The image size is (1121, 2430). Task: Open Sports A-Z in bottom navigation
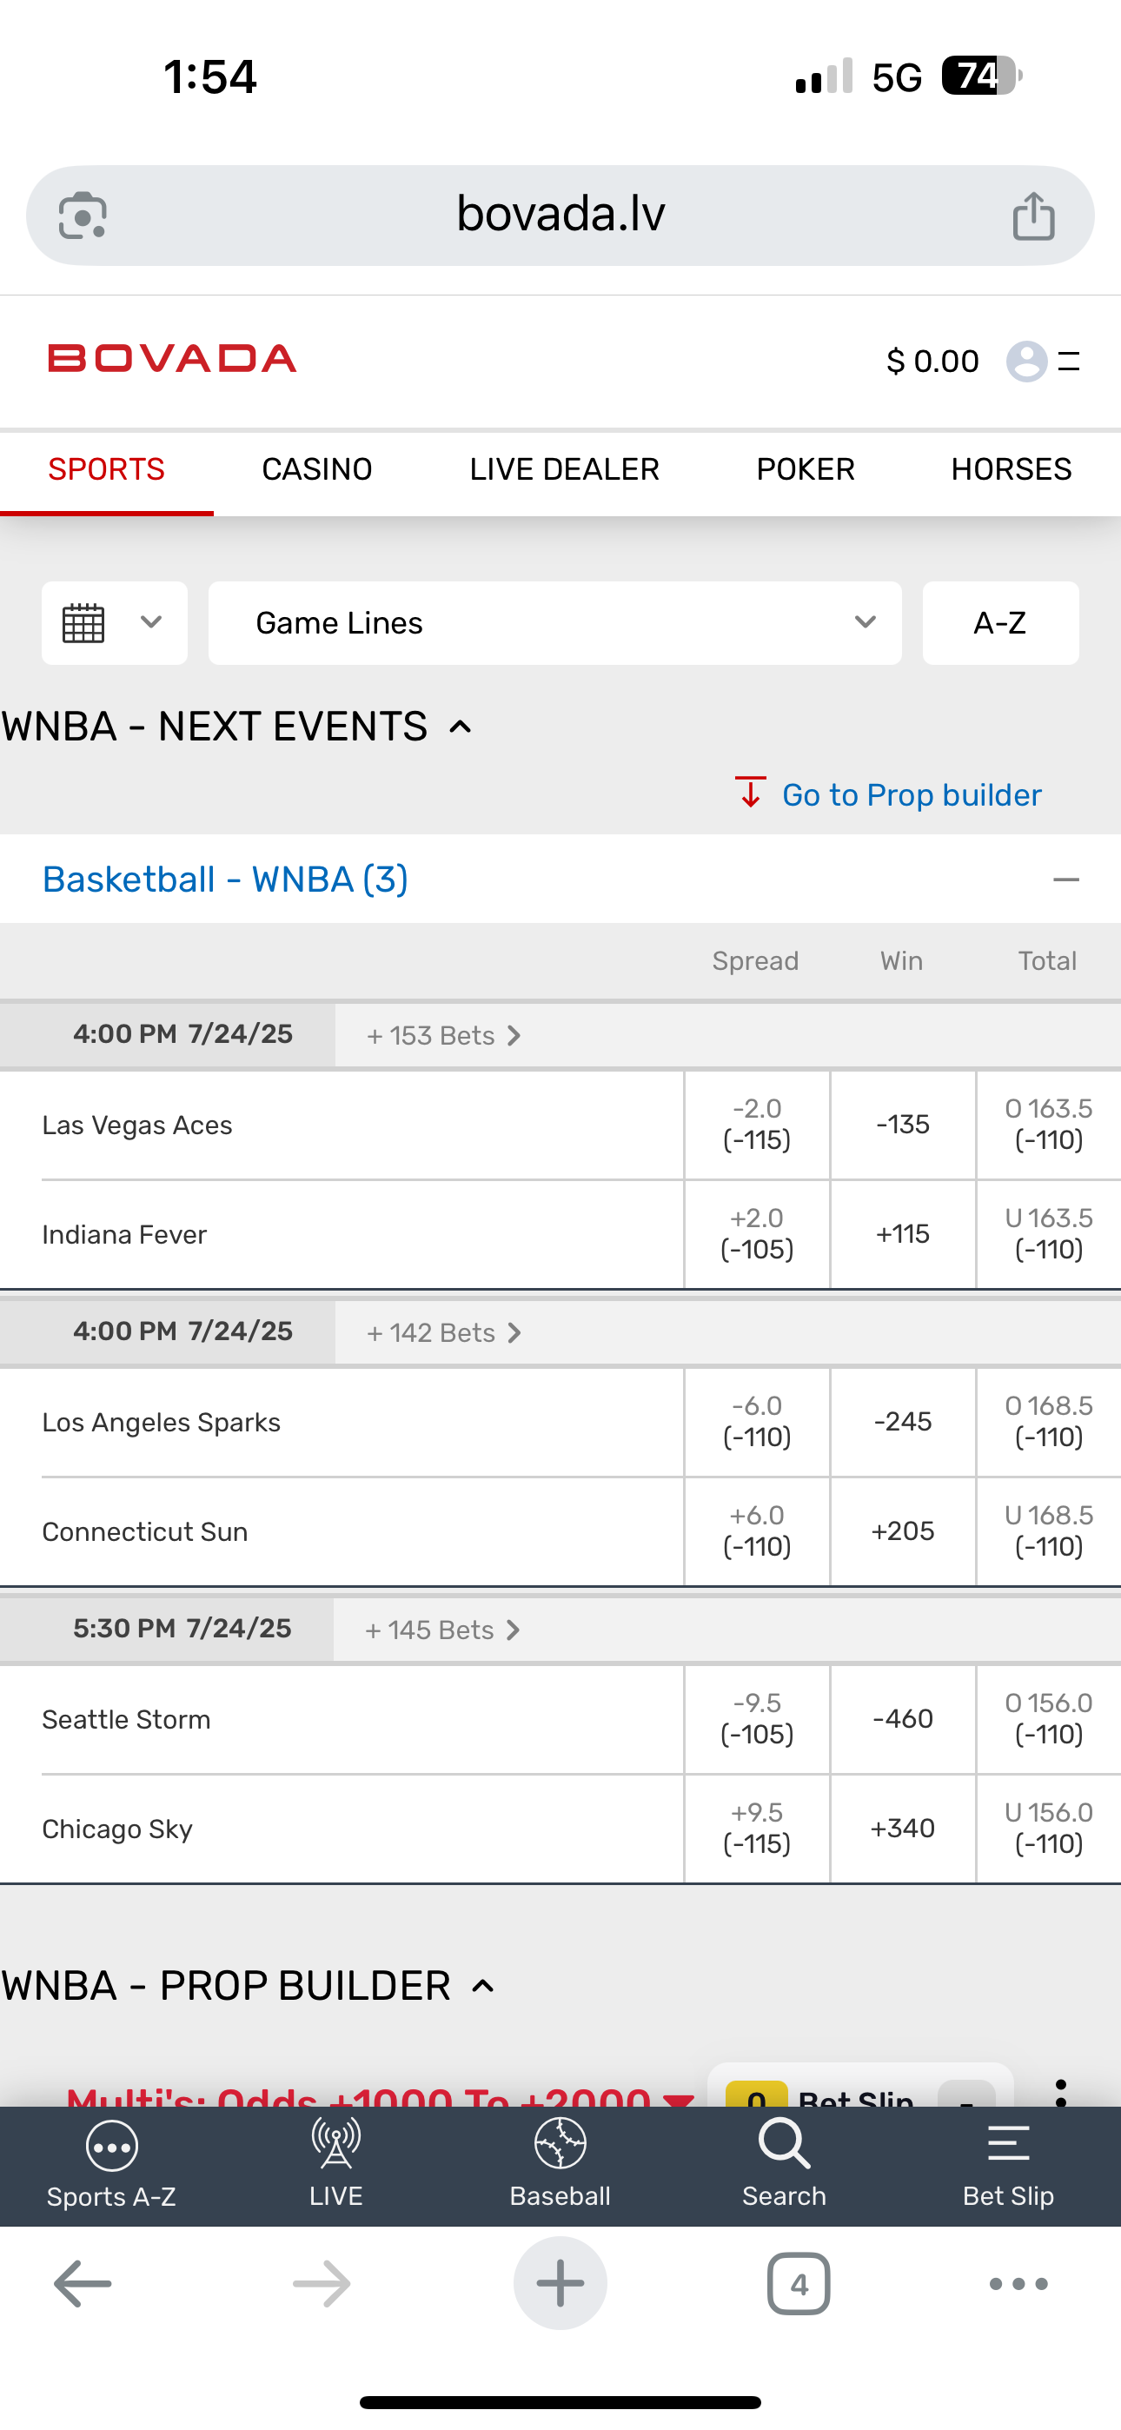[x=111, y=2164]
